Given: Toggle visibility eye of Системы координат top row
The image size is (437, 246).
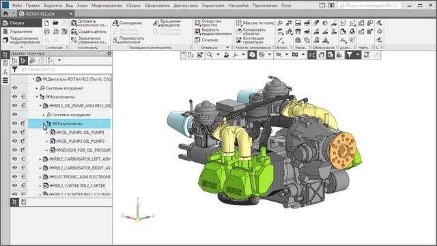Looking at the screenshot, I should 14,88.
